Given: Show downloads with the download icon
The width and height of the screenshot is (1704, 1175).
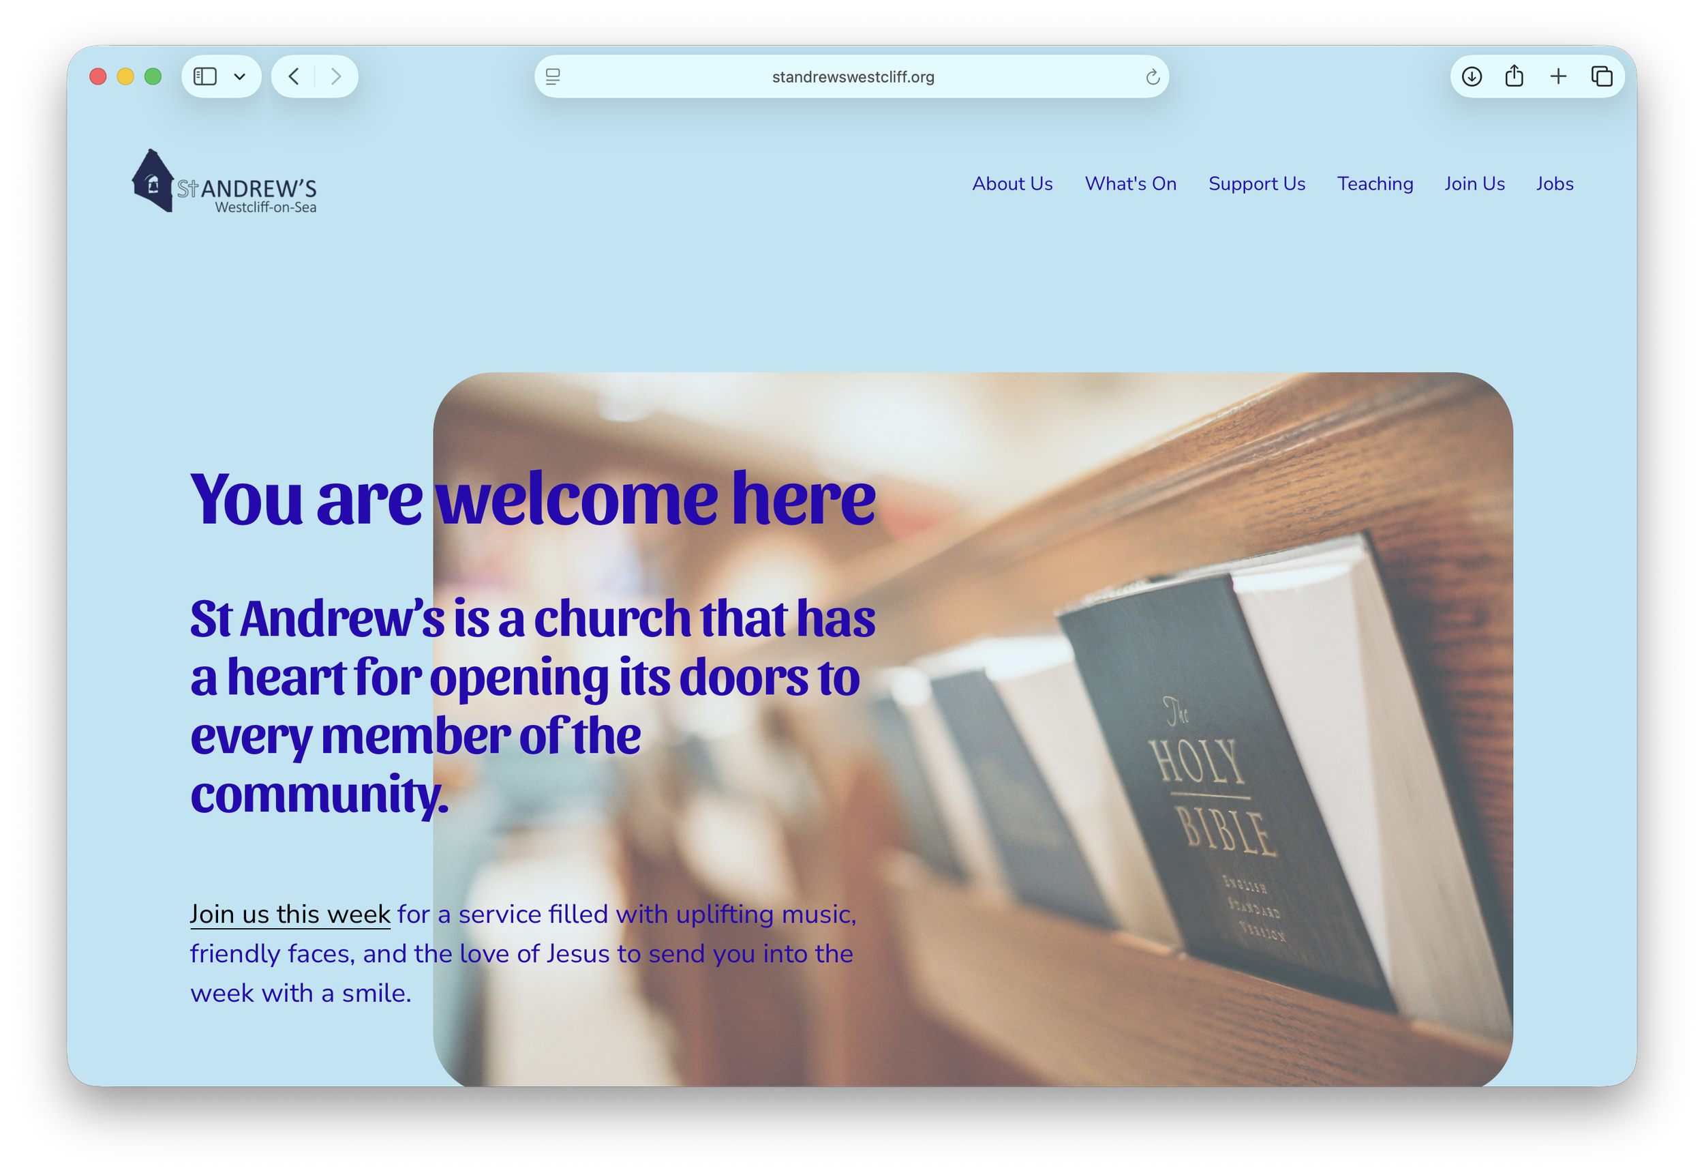Looking at the screenshot, I should pyautogui.click(x=1472, y=76).
